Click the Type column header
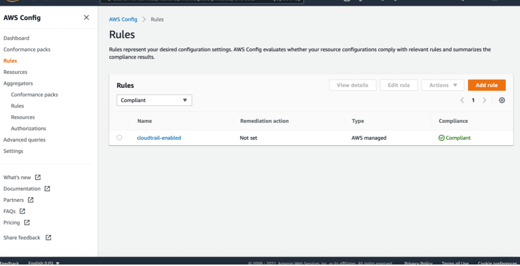Screen dimensions: 520x266 tap(358, 121)
